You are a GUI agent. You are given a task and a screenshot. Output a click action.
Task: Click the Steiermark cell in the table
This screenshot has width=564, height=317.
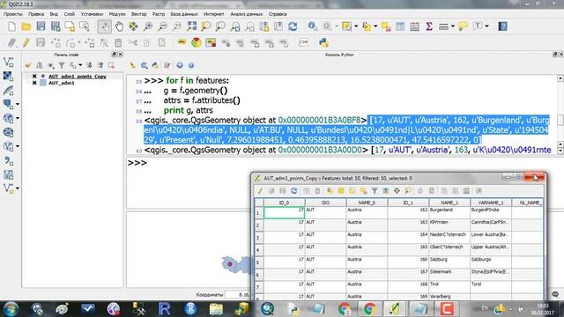[449, 275]
